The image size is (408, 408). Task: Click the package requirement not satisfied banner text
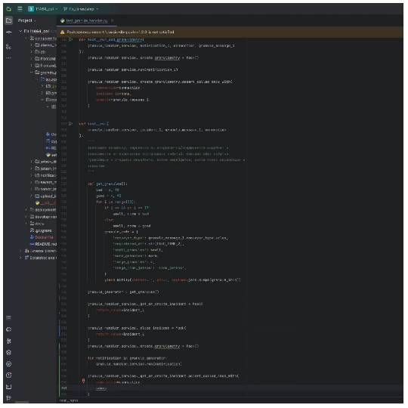click(120, 32)
